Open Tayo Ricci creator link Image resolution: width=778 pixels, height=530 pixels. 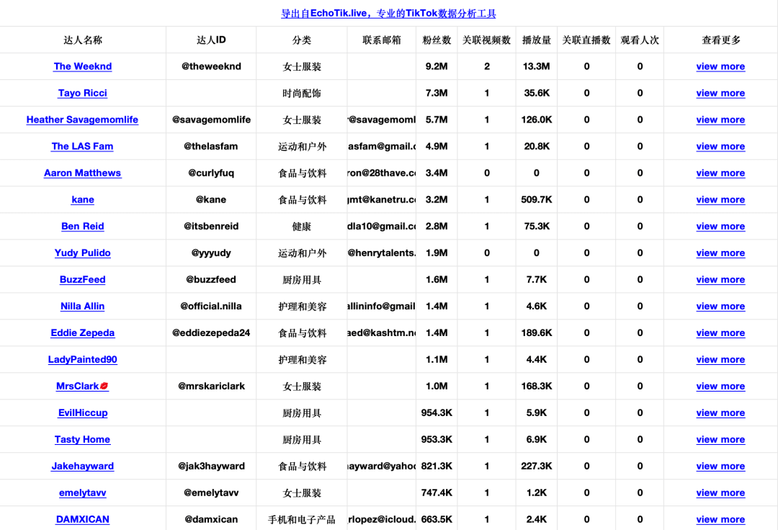[x=82, y=93]
